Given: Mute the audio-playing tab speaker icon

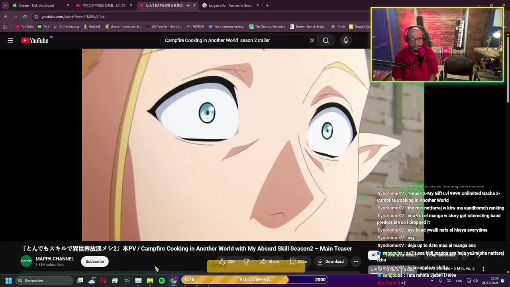Looking at the screenshot, I should pos(188,6).
